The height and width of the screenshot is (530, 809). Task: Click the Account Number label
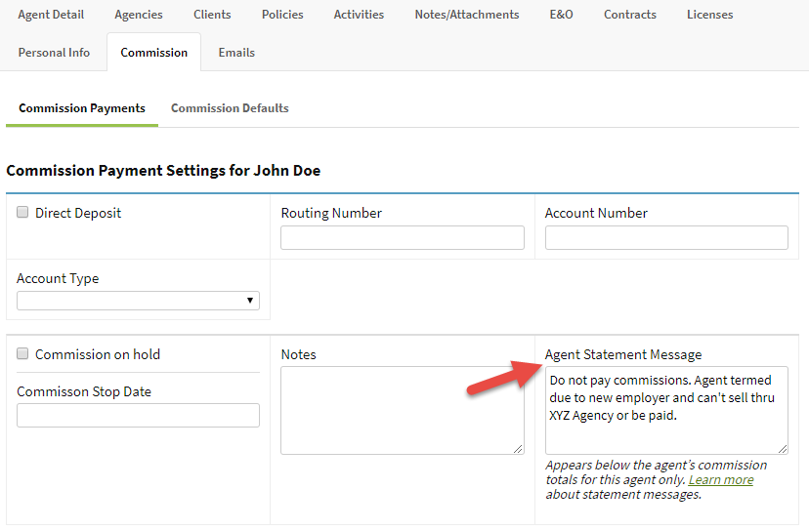596,213
